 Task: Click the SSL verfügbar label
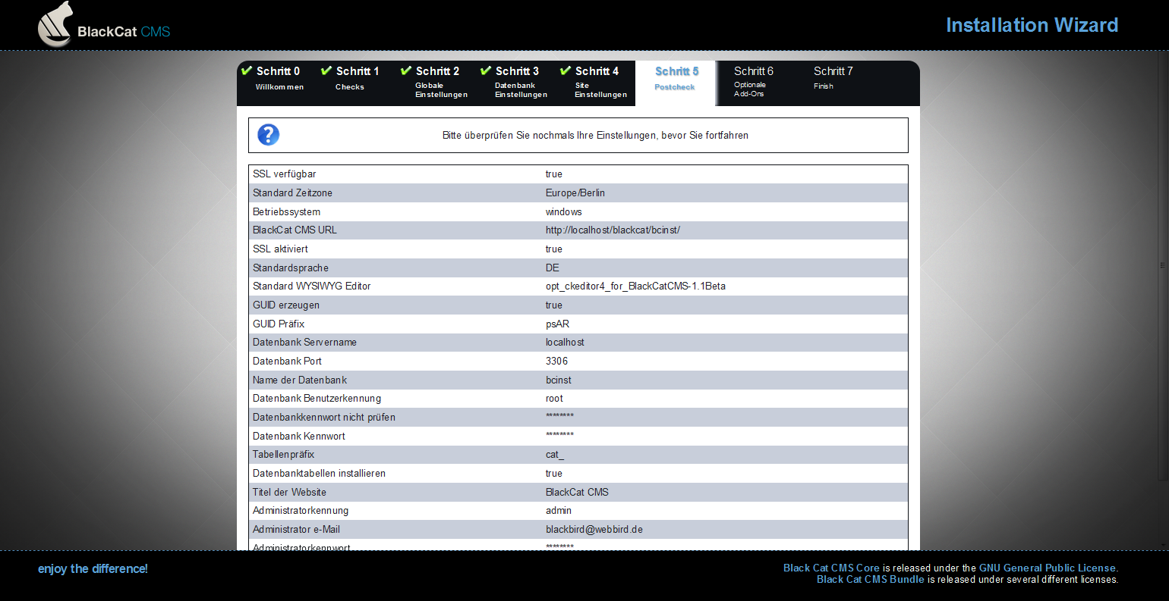click(x=285, y=174)
